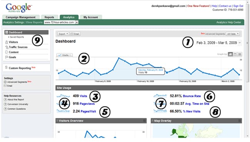
Task: Click the Goals flag icon
Action: pos(7,57)
